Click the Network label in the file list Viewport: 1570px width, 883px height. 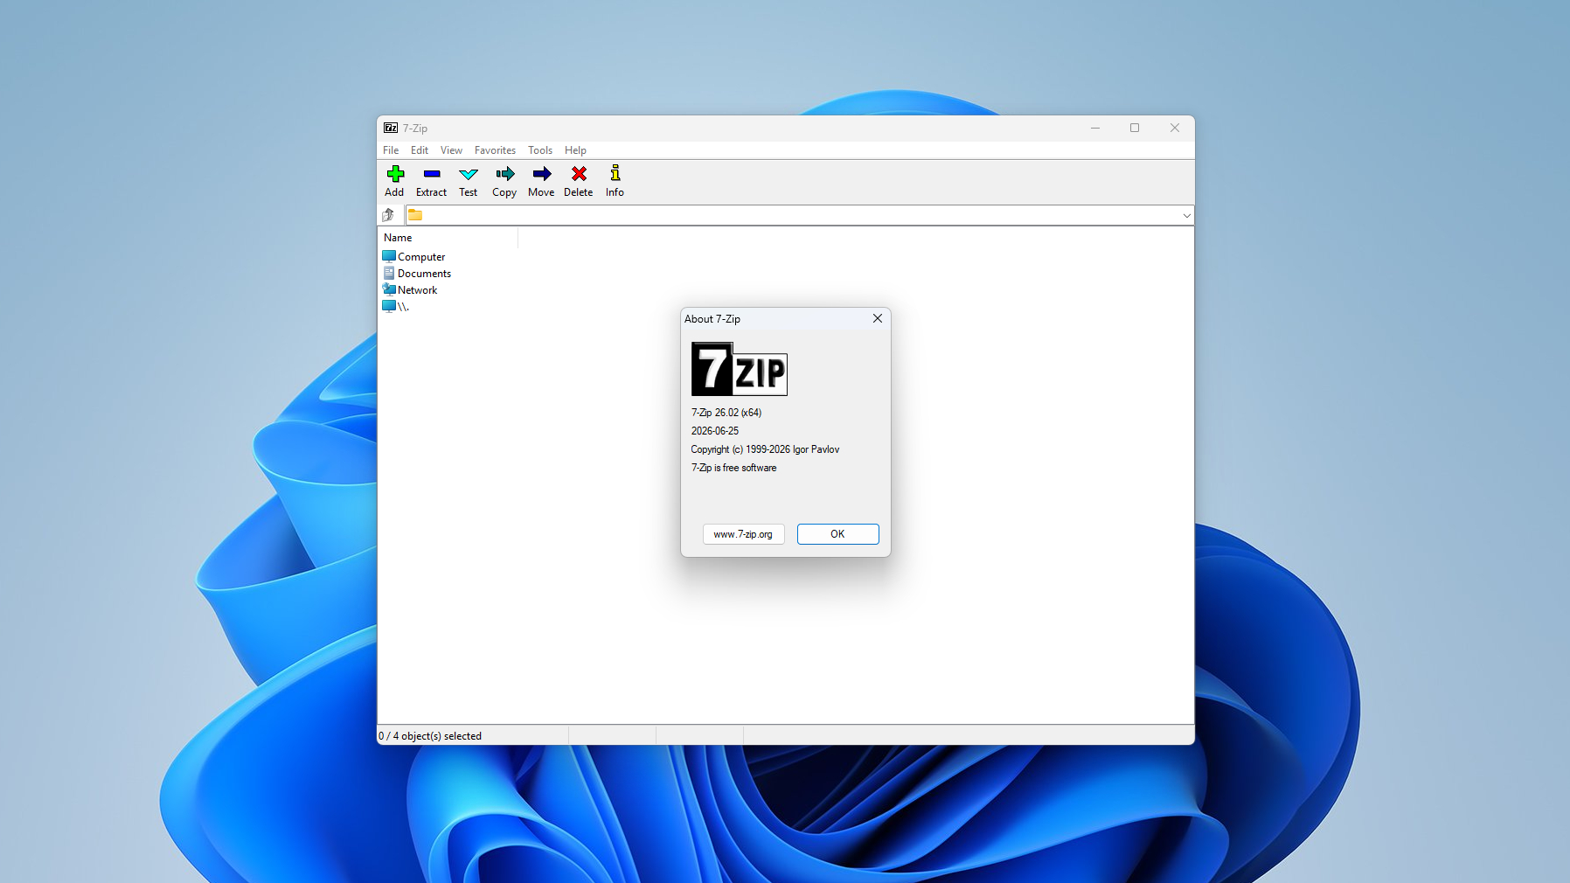point(417,290)
